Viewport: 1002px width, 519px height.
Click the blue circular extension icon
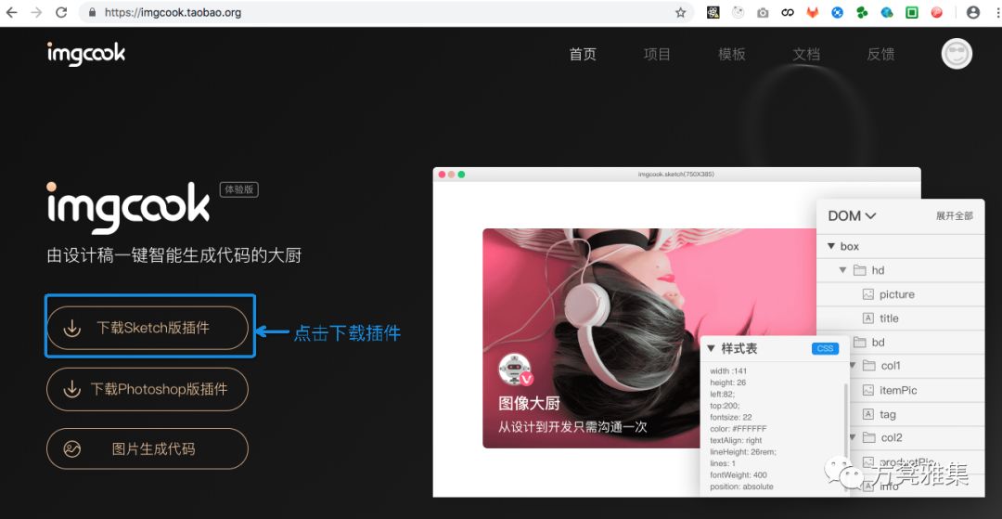coord(837,12)
